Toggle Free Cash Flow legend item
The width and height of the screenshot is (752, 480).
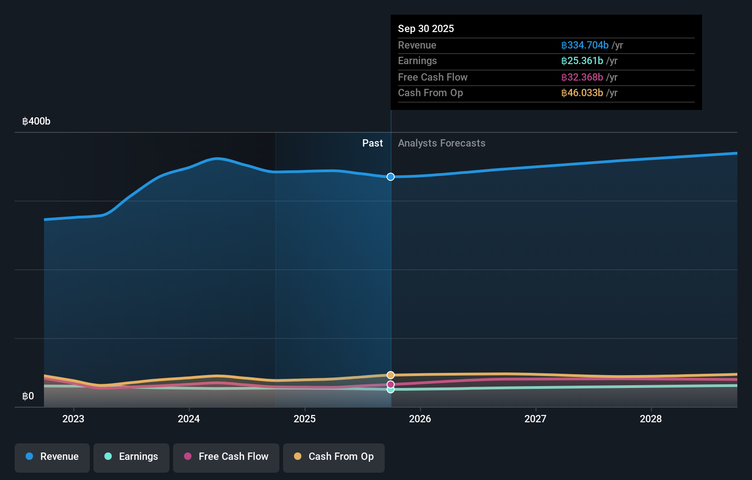pos(226,457)
